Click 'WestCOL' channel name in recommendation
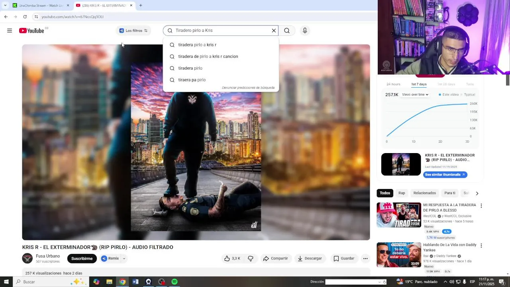Screen dimensions: 510x287 pos(430,216)
